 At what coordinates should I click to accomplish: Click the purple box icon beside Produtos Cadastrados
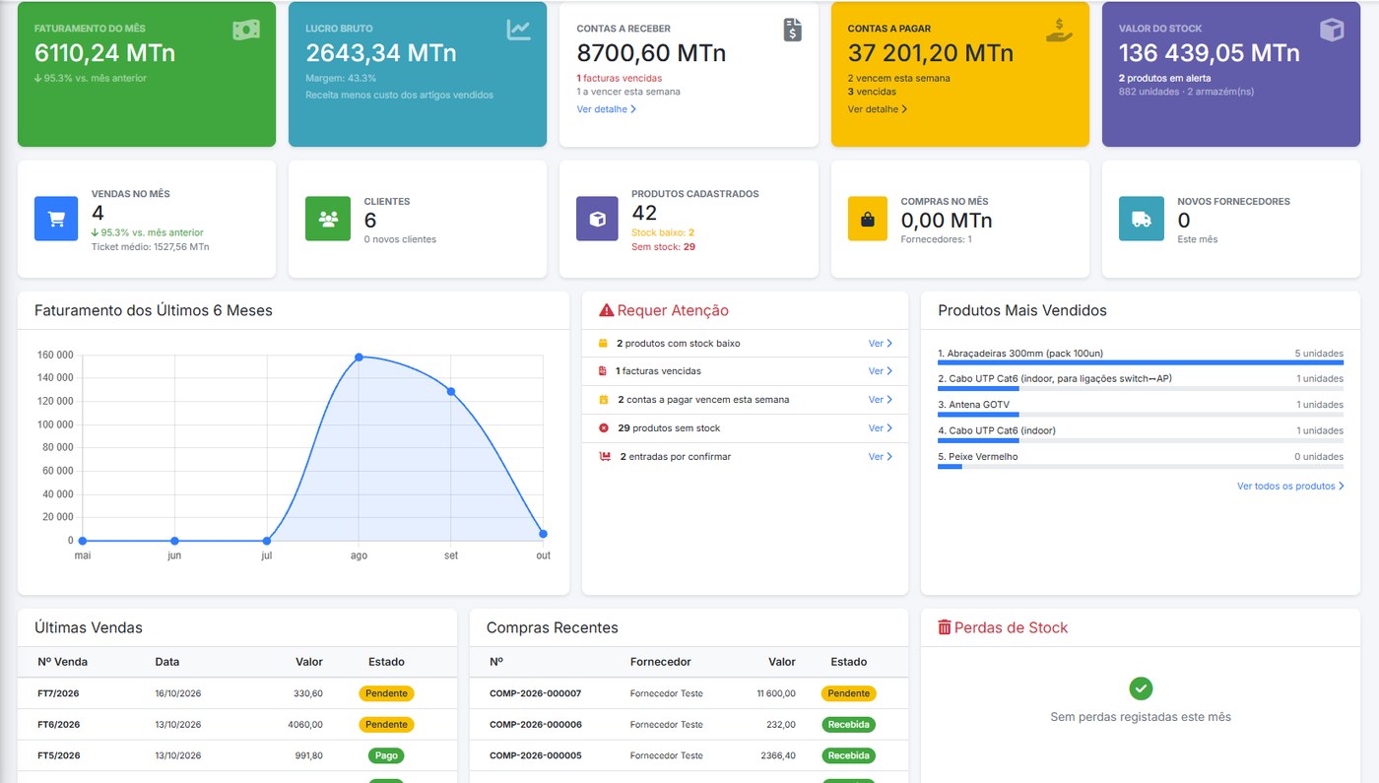(597, 220)
